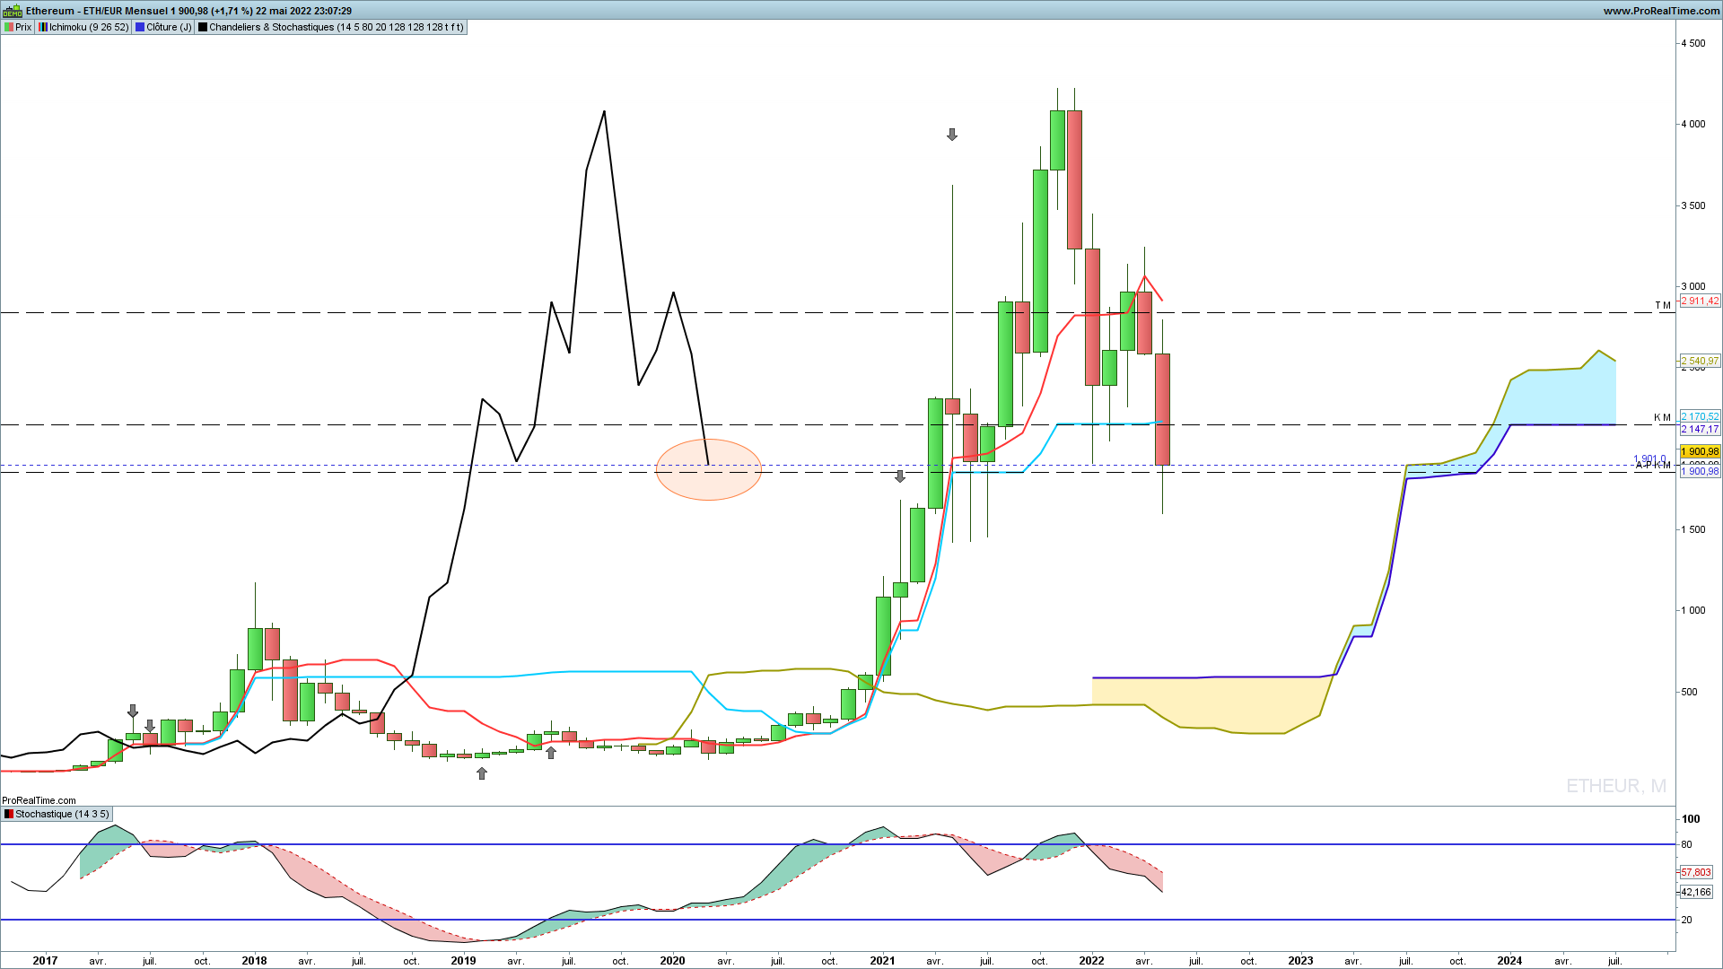1723x969 pixels.
Task: Click the 4 500 price axis label
Action: (1693, 43)
